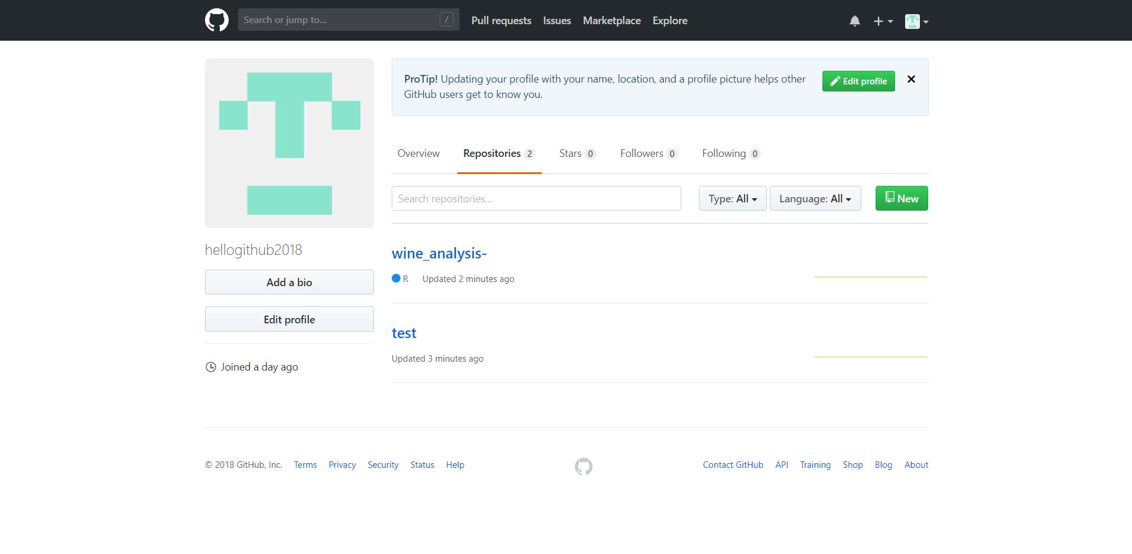
Task: Click the wine_analysis- activity graph
Action: coord(870,276)
